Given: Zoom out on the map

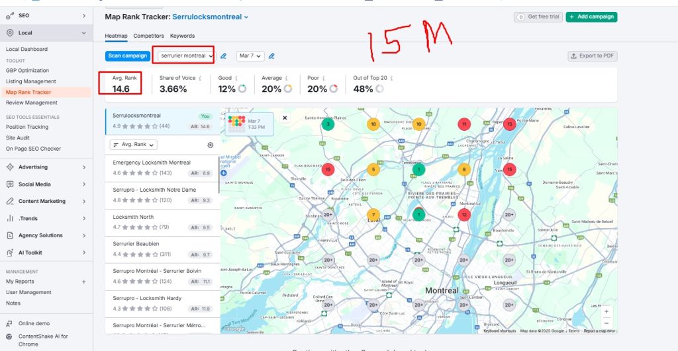Looking at the screenshot, I should [x=606, y=323].
